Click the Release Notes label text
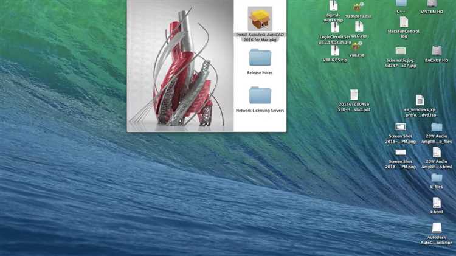The width and height of the screenshot is (456, 256). tap(260, 73)
